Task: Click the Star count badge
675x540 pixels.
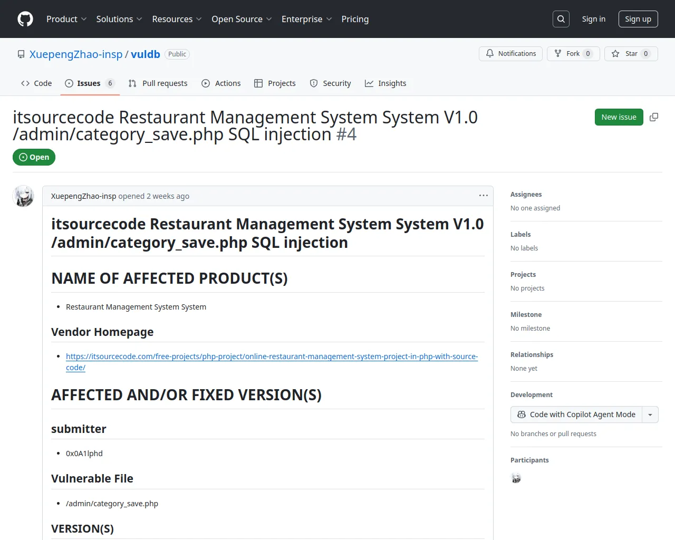Action: (x=646, y=54)
